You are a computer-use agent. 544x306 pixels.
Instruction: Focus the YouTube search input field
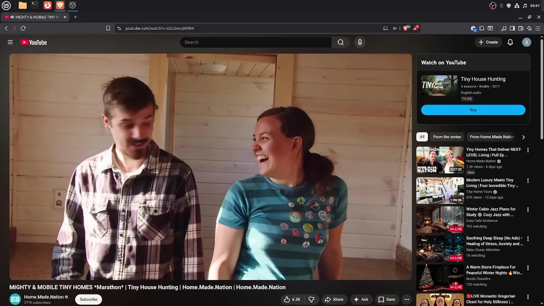[256, 42]
